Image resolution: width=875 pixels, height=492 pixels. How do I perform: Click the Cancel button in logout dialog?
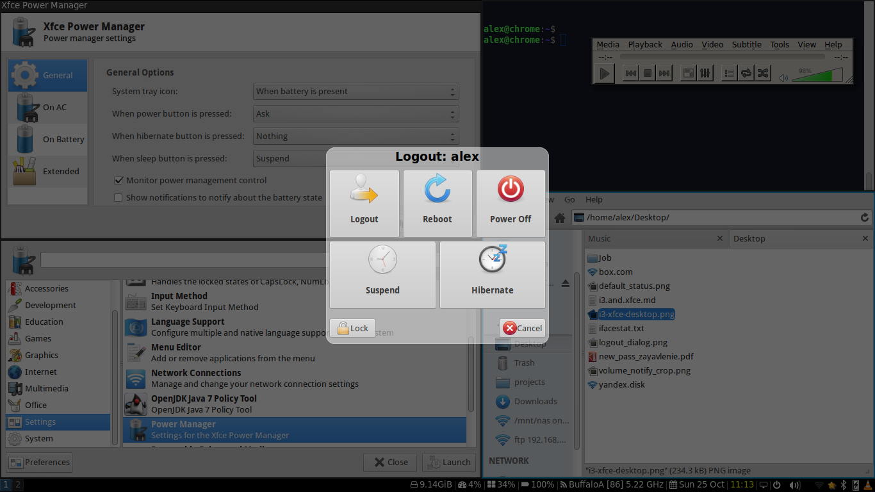tap(522, 328)
